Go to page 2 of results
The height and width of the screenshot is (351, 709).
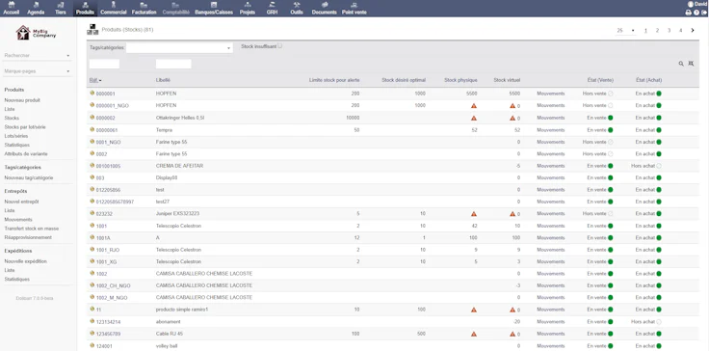tap(657, 30)
